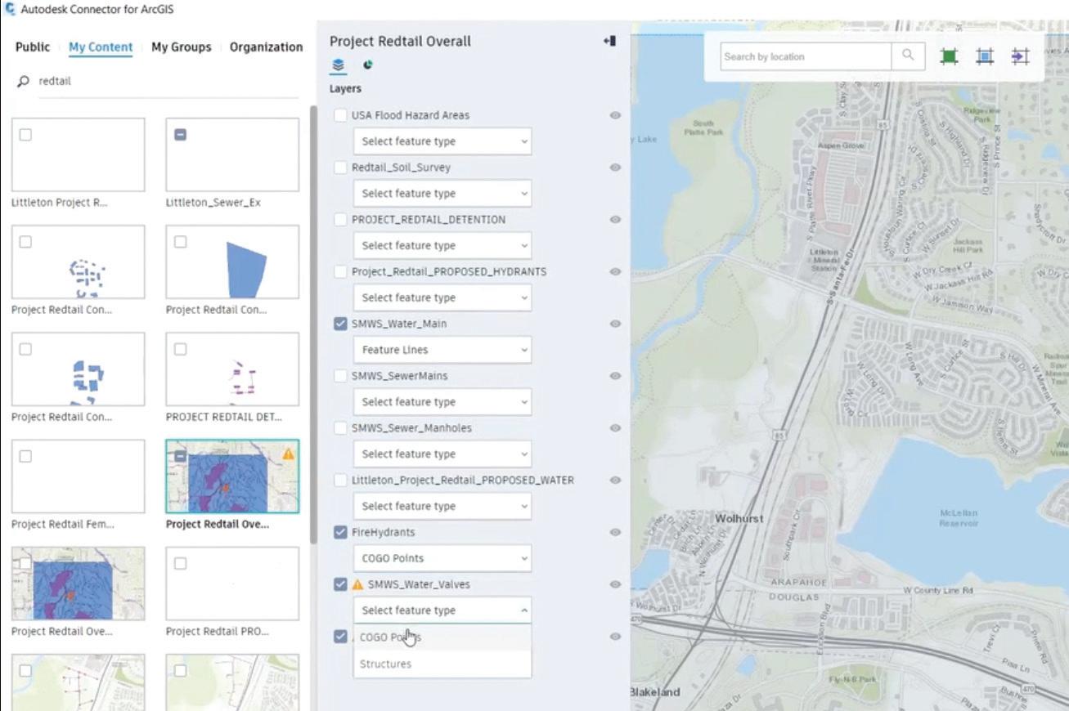
Task: Toggle visibility of Redtail_Soil_Survey layer
Action: coord(615,168)
